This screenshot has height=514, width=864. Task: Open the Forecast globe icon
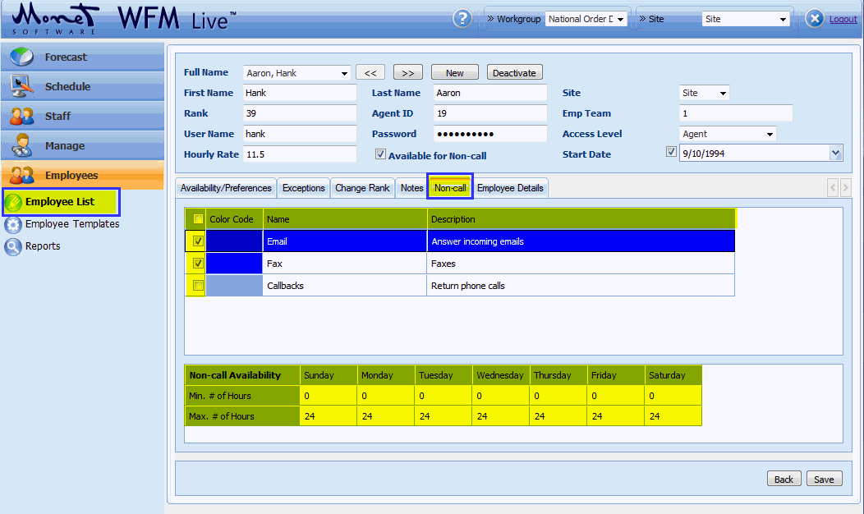tap(22, 57)
